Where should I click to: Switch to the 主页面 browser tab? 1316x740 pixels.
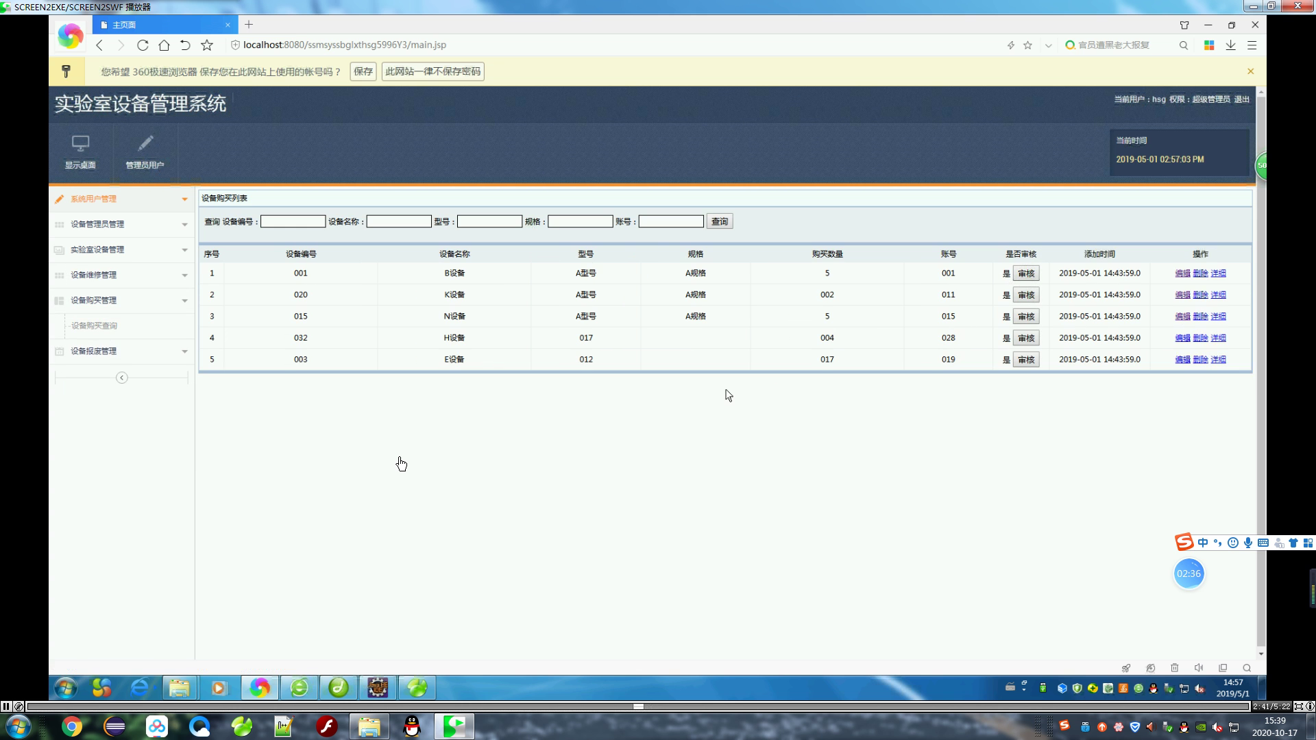click(x=165, y=25)
